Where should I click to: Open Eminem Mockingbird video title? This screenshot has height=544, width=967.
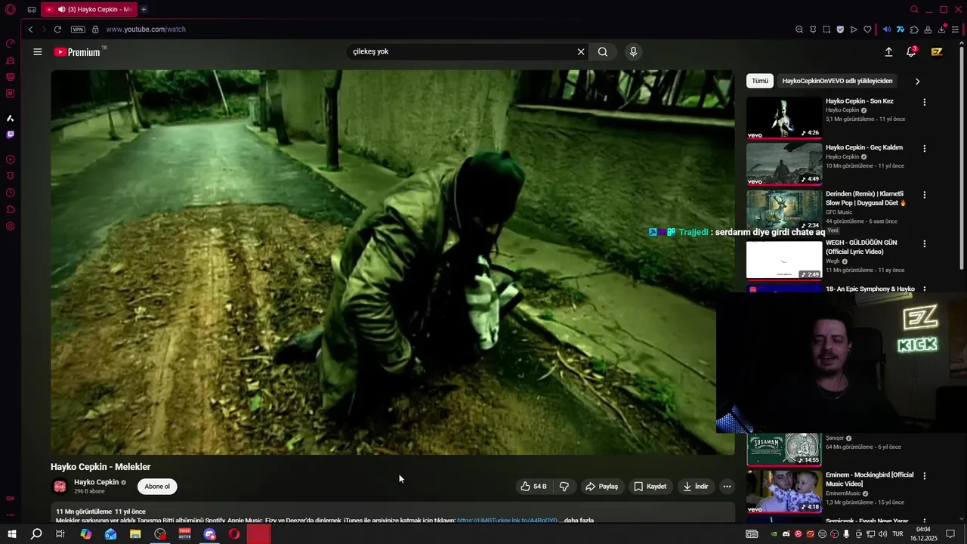[x=870, y=479]
